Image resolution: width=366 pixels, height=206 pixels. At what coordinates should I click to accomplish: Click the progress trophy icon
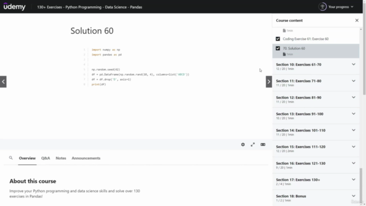tap(323, 7)
